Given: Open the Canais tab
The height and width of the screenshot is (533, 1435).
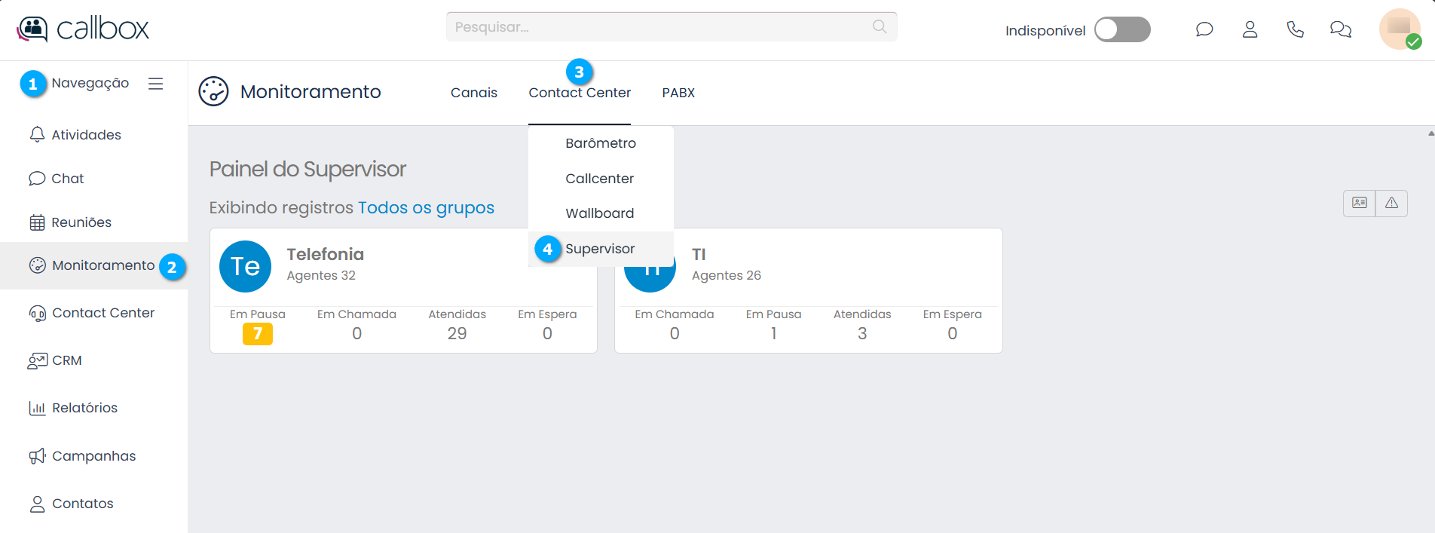Looking at the screenshot, I should 473,93.
